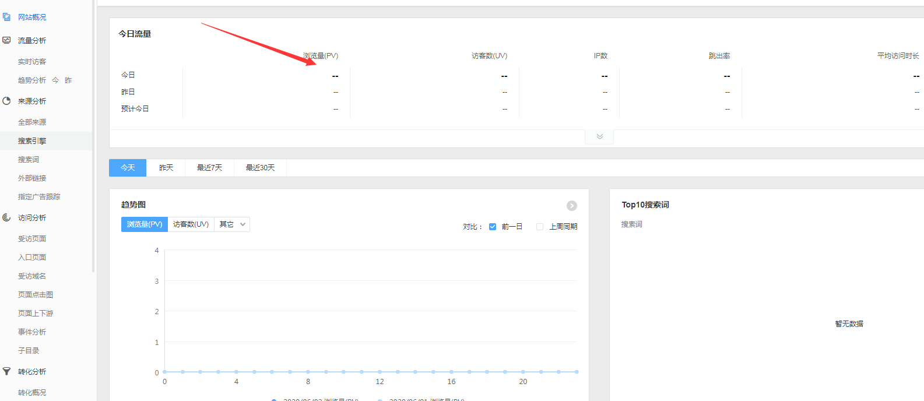
Task: Click the 流量分析 monitor icon
Action: [x=6, y=40]
